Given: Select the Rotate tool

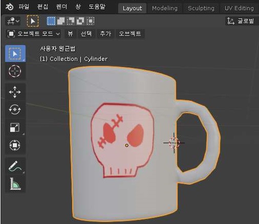Looking at the screenshot, I should tap(15, 109).
